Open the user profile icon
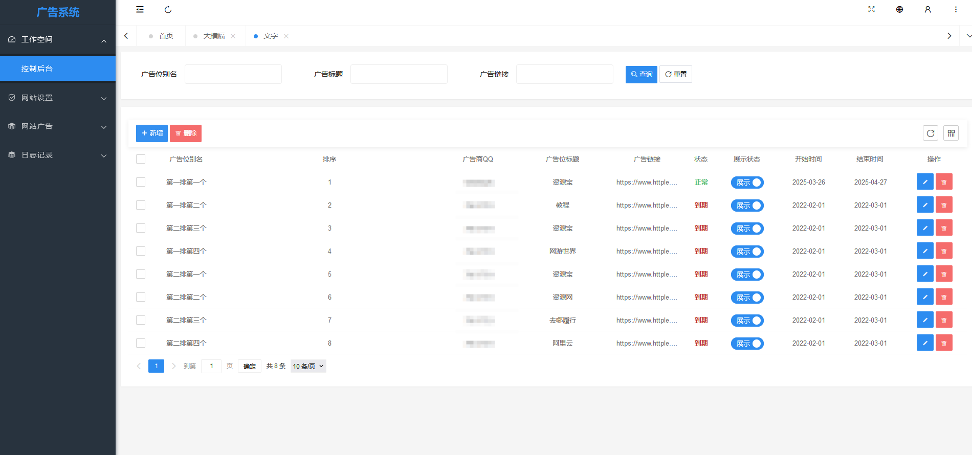The height and width of the screenshot is (455, 972). (927, 9)
